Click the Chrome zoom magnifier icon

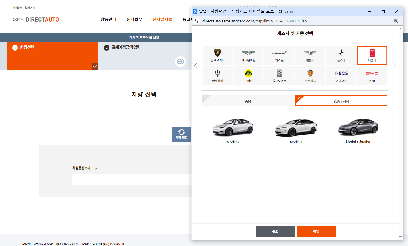396,21
